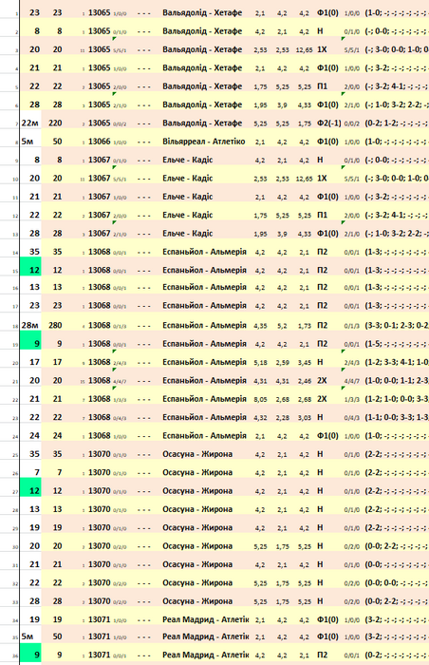Click green cell 9 in Реал Мадрид row
429x665 pixels.
coord(30,654)
